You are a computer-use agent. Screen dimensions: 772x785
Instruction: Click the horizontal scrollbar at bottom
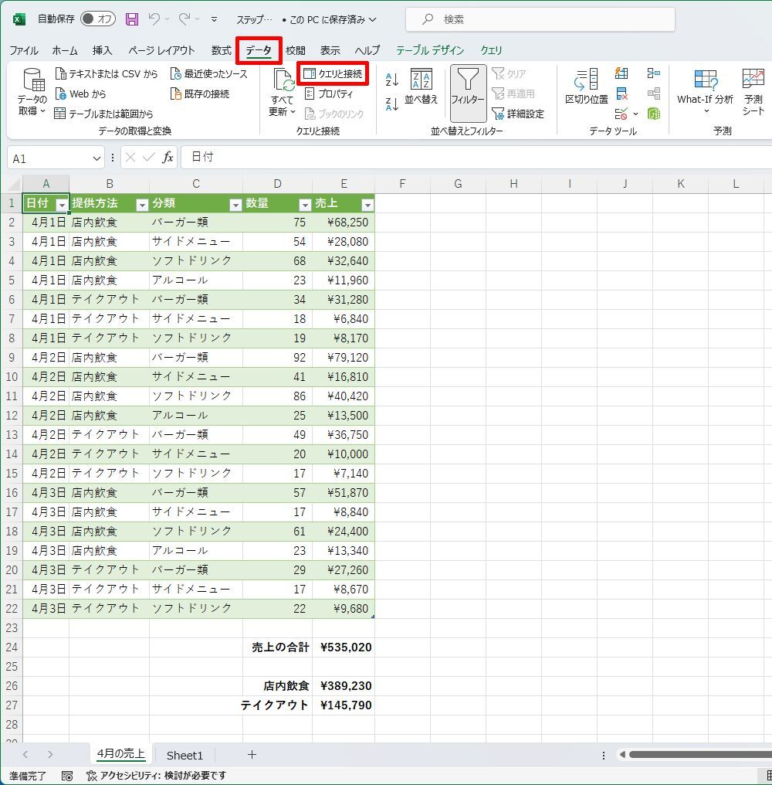(695, 755)
